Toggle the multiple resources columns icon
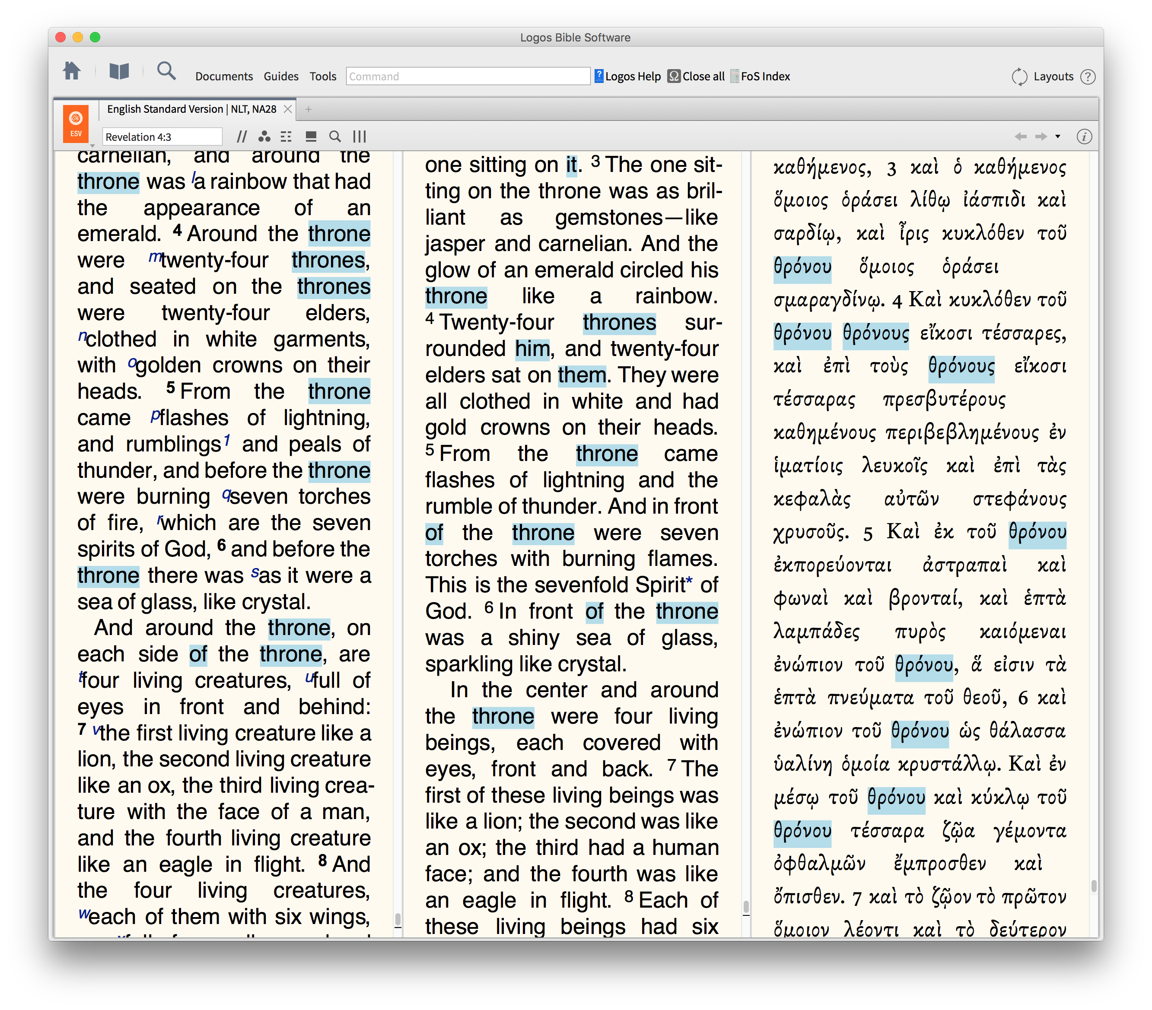Image resolution: width=1152 pixels, height=1010 pixels. click(x=359, y=137)
